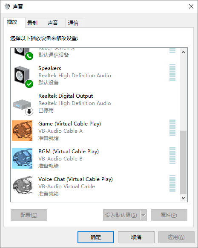198x248 pixels.
Task: Click the sound speaker icon in title bar
Action: pyautogui.click(x=7, y=6)
